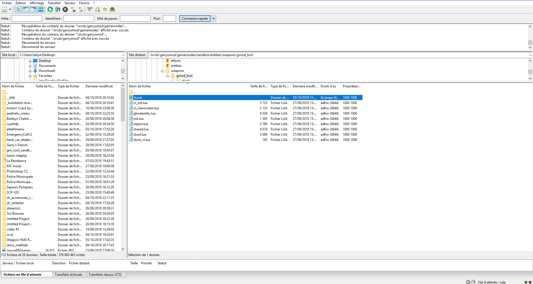The image size is (533, 284).
Task: Click the cl_init.lua file icon
Action: tap(131, 103)
